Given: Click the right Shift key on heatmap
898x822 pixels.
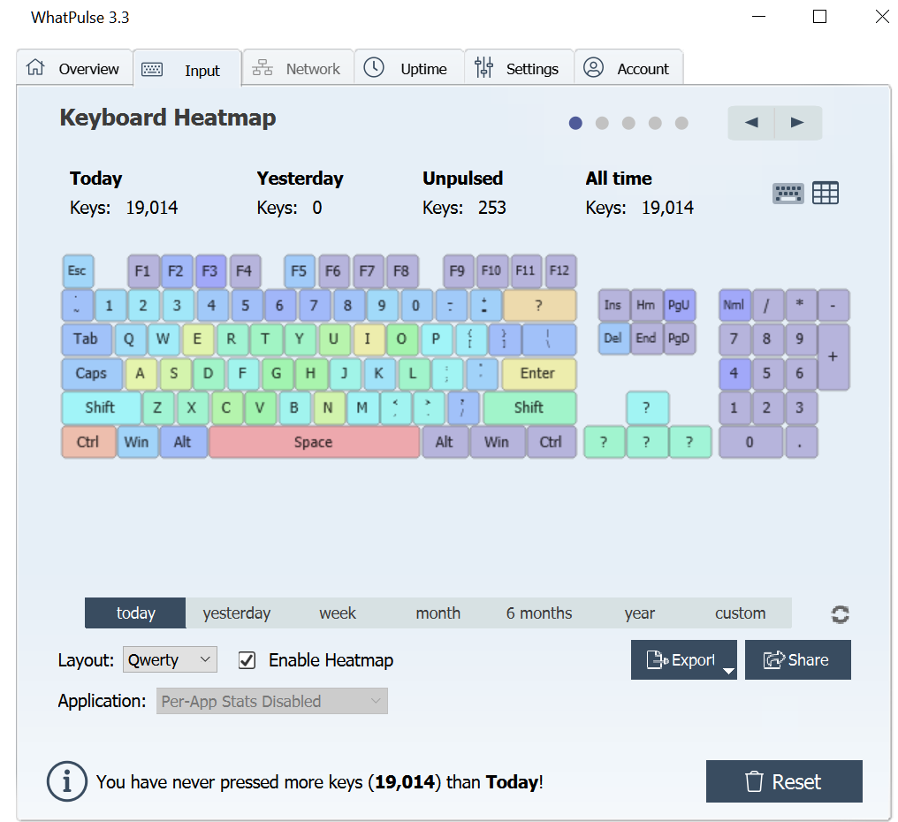Looking at the screenshot, I should (x=529, y=407).
